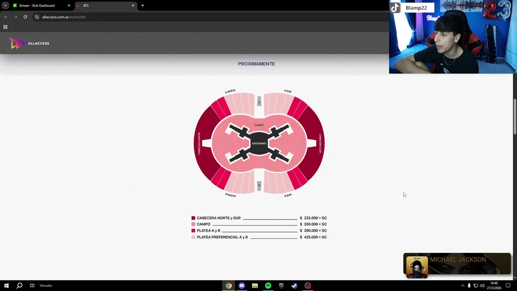This screenshot has width=517, height=291.
Task: Open the Windows Start menu
Action: 6,286
